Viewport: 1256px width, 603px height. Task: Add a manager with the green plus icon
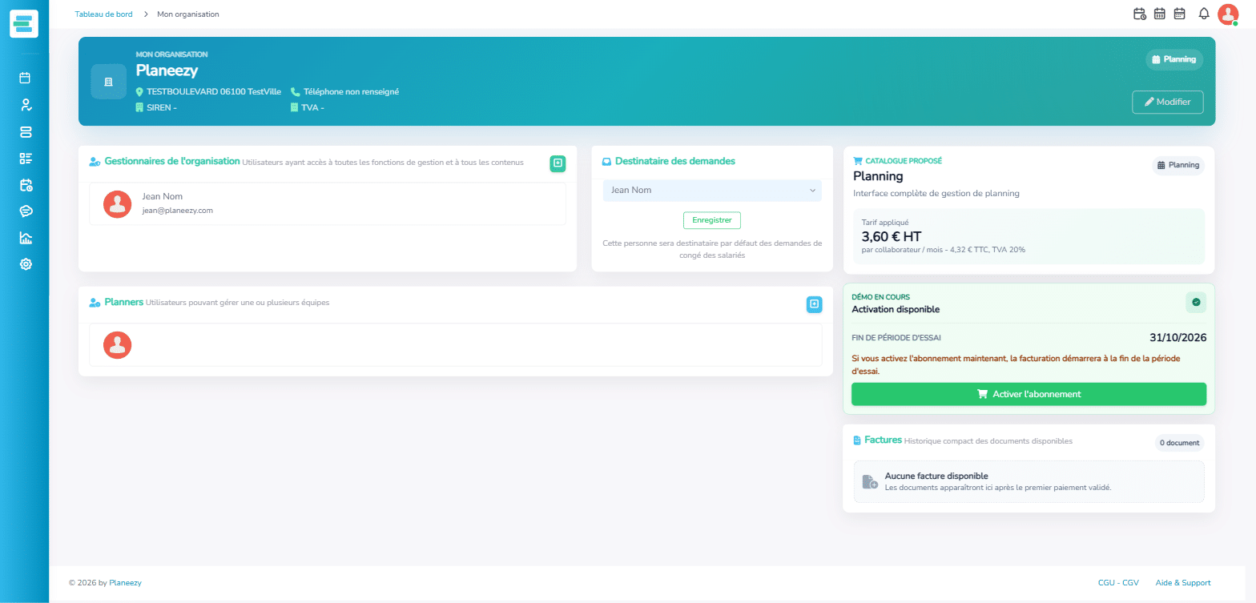point(558,163)
